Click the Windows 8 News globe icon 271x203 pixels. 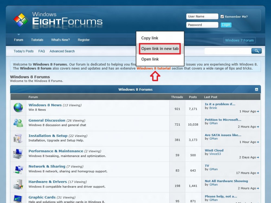18,107
